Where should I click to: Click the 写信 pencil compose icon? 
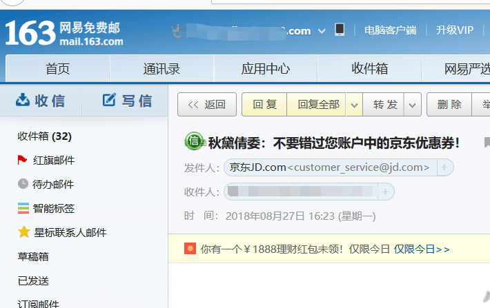click(109, 100)
